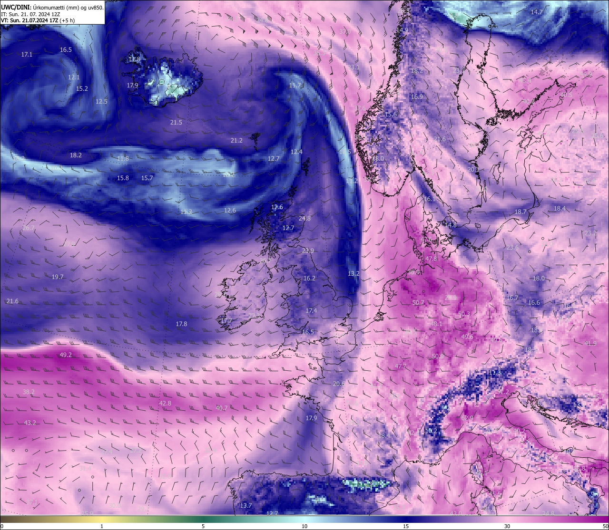Click the 15.7 value label
609x530 pixels.
147,178
